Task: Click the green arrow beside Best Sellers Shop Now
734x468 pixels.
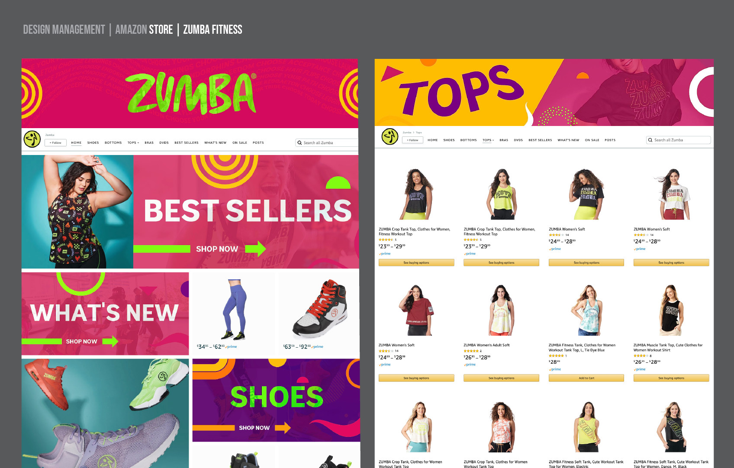Action: click(x=255, y=249)
